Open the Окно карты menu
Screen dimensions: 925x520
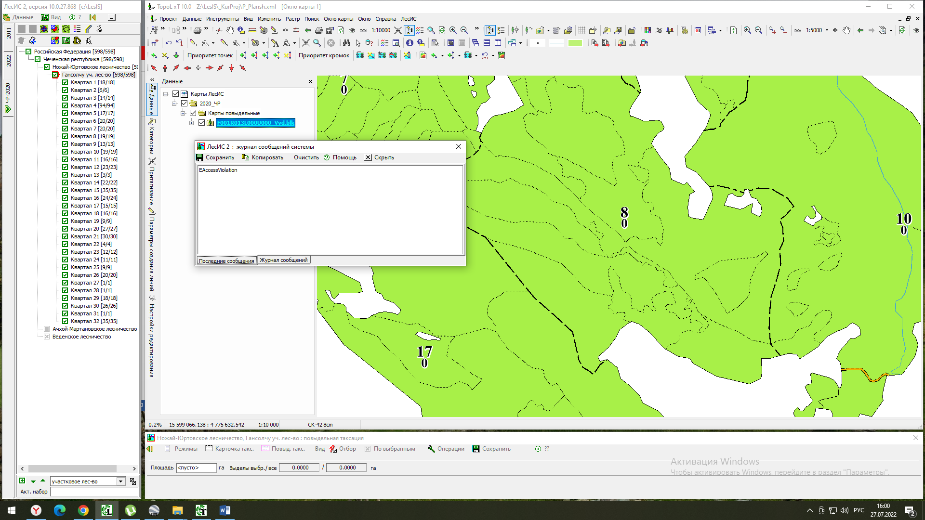tap(338, 19)
